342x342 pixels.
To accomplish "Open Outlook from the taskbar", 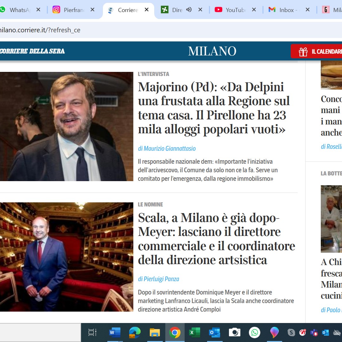I will [x=214, y=332].
